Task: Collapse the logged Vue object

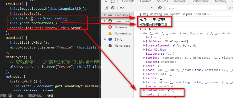Action: [x=141, y=33]
